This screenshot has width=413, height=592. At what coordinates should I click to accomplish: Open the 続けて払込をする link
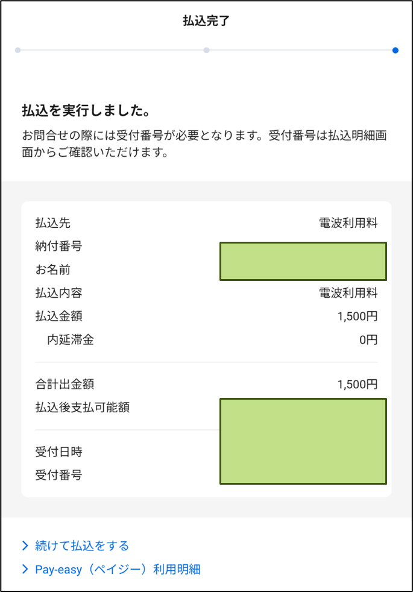pyautogui.click(x=82, y=546)
